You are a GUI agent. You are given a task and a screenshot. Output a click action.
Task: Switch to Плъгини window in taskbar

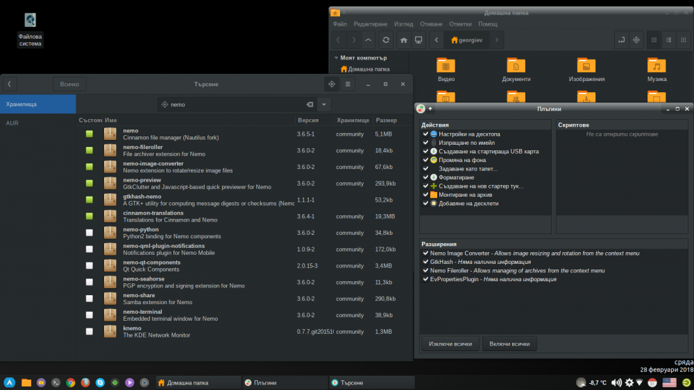click(x=286, y=382)
